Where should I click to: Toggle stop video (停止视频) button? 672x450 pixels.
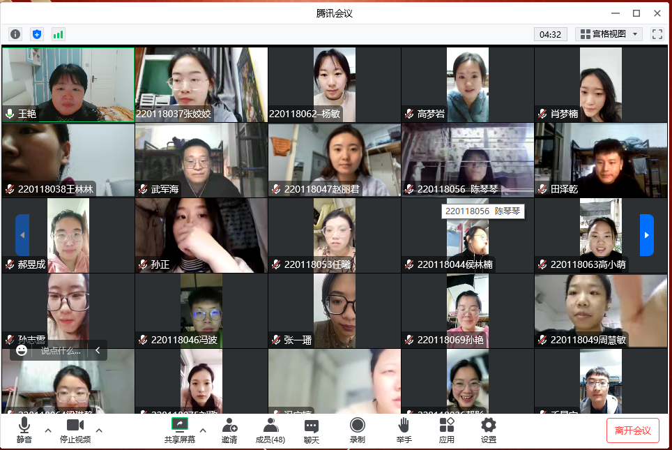pos(75,430)
